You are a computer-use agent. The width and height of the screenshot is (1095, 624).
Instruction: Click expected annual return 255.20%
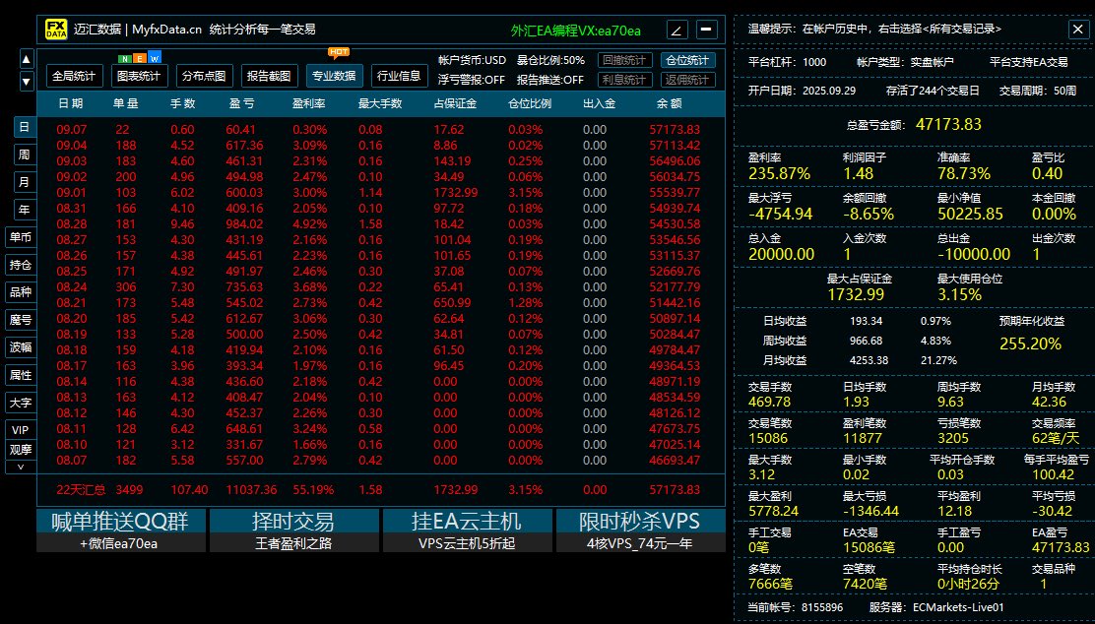point(1030,343)
